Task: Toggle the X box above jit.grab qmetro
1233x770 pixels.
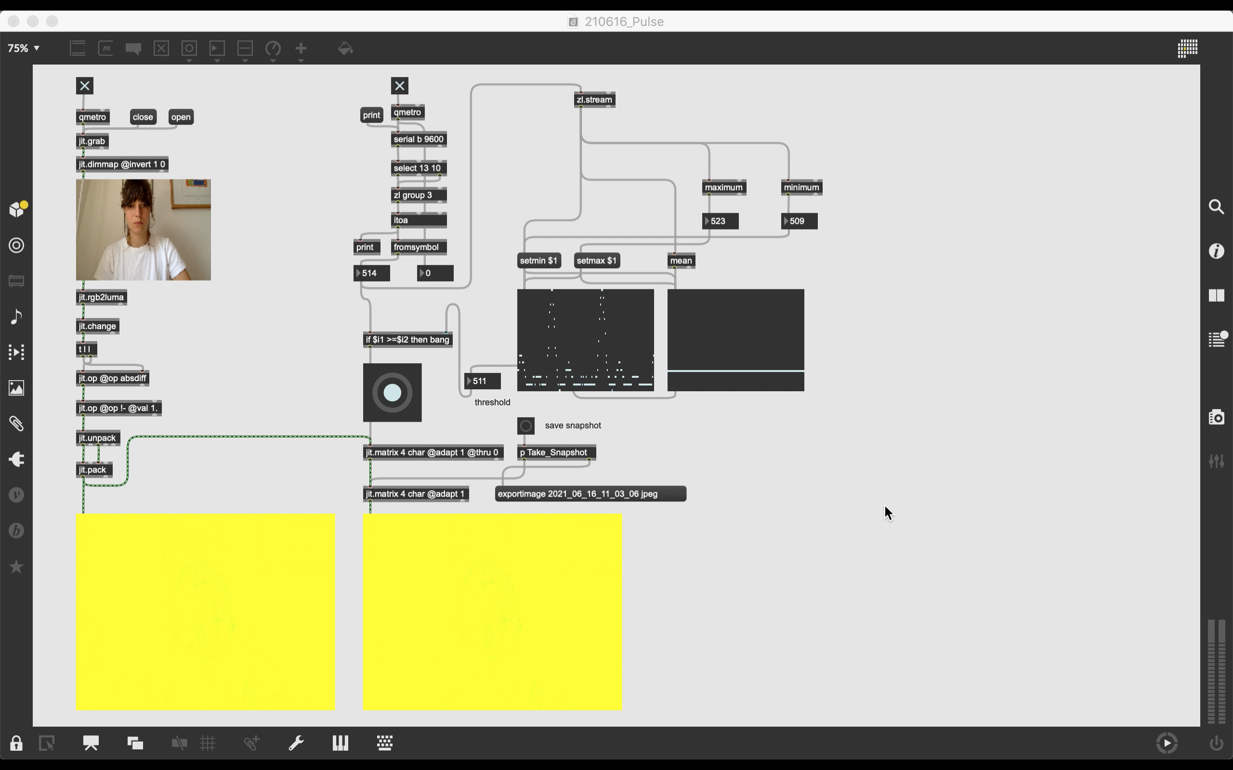Action: pos(85,86)
